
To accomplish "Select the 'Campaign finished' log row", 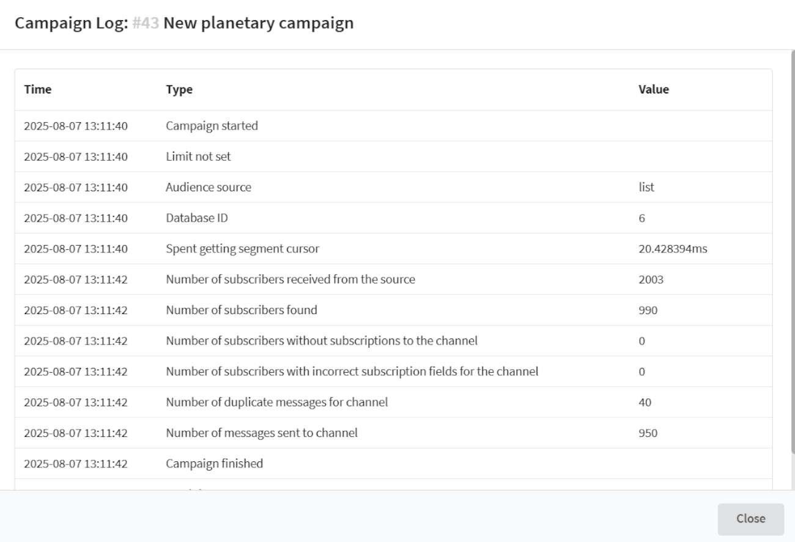I will point(214,464).
